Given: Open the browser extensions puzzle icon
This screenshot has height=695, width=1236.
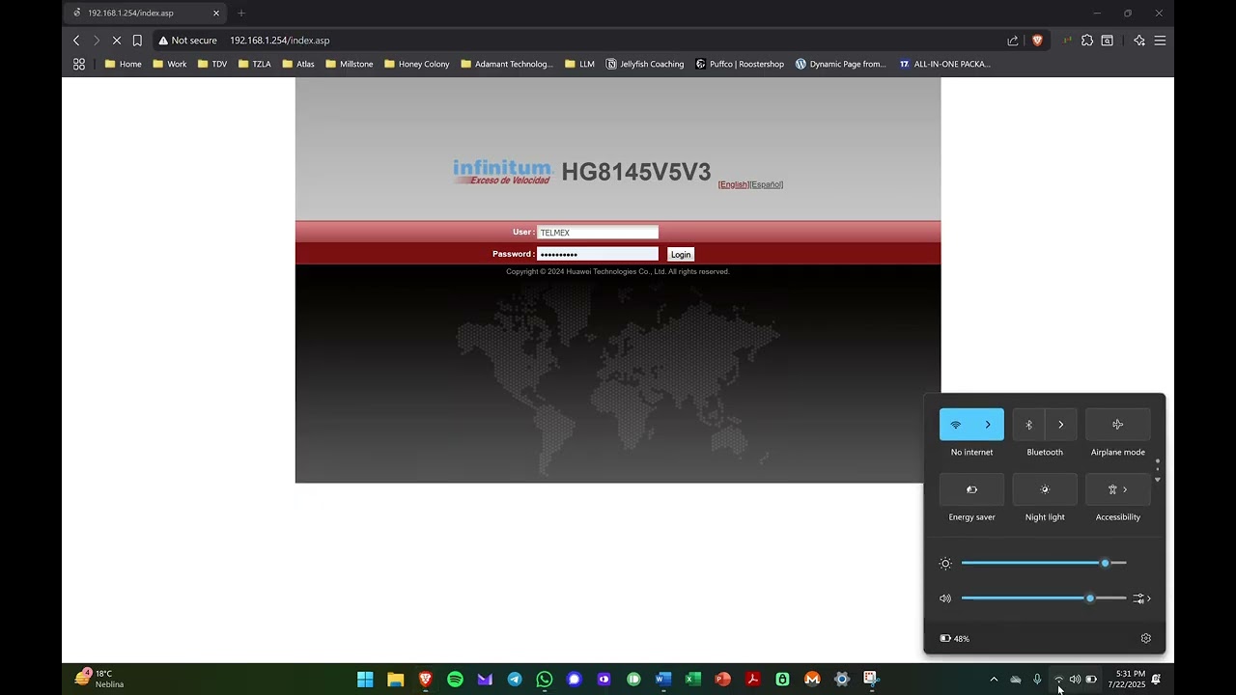Looking at the screenshot, I should pos(1087,41).
